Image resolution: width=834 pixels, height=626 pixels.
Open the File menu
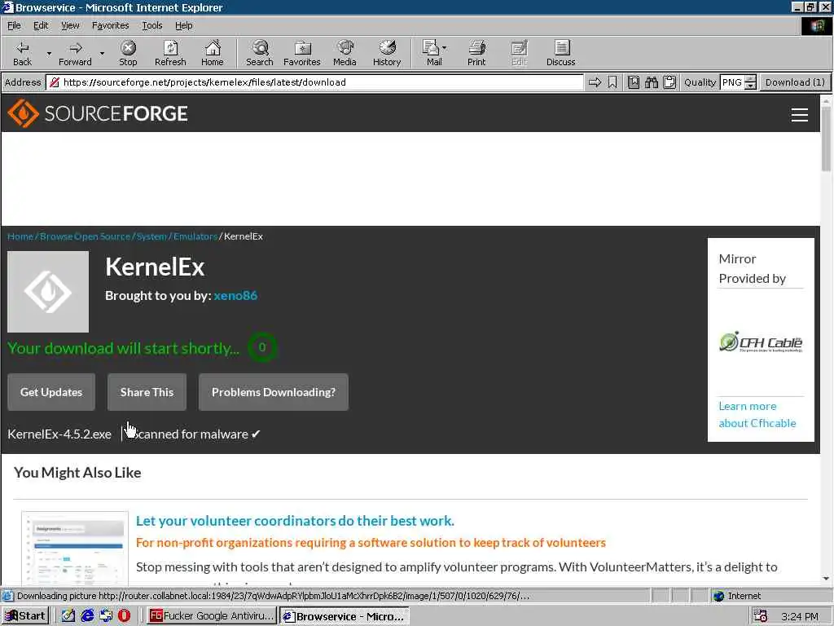[14, 25]
